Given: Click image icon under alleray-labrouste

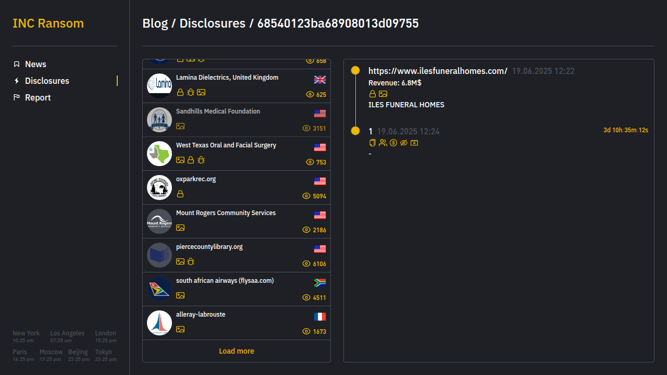Looking at the screenshot, I should point(180,329).
